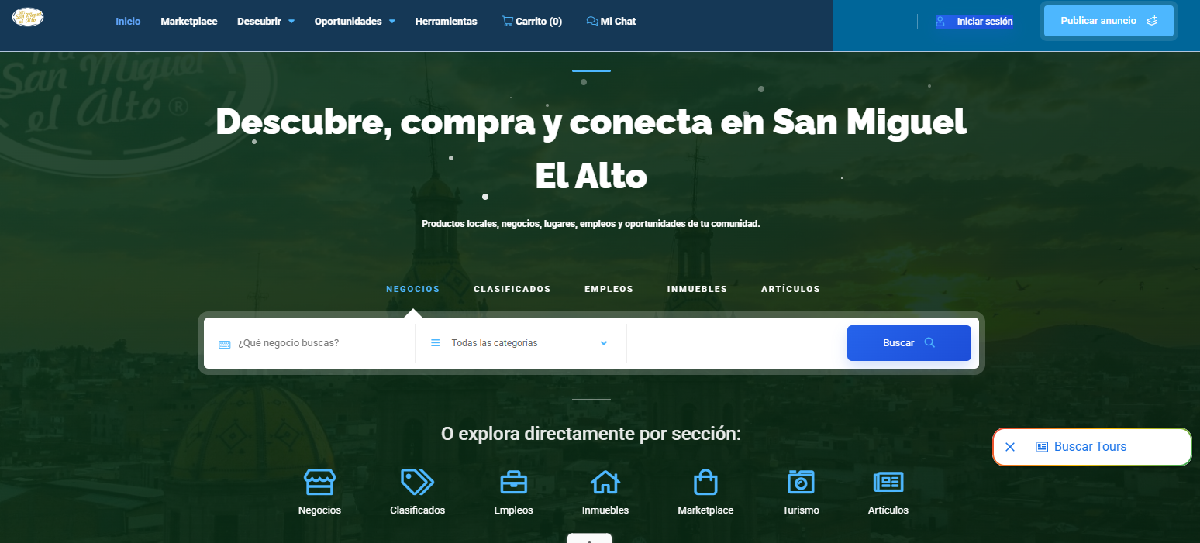Open Herramientas from the navigation bar

pyautogui.click(x=447, y=22)
